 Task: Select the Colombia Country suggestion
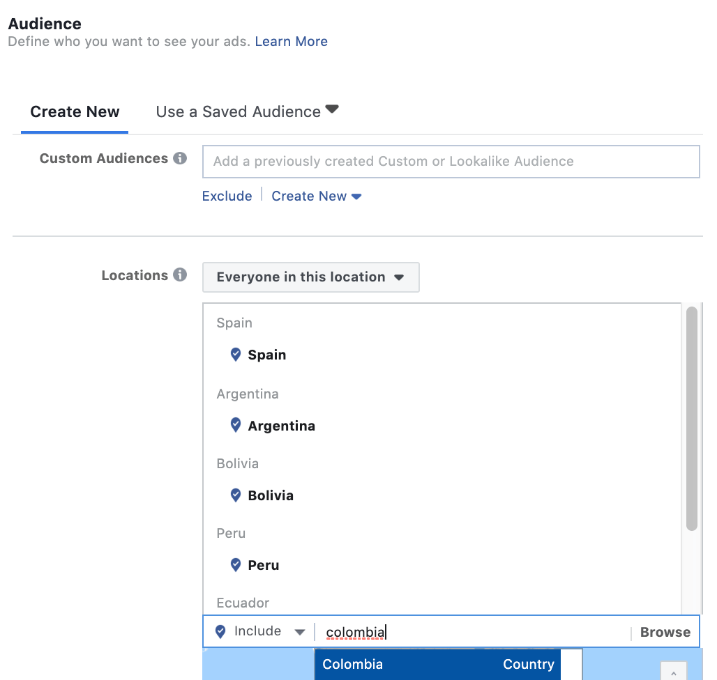pyautogui.click(x=437, y=665)
